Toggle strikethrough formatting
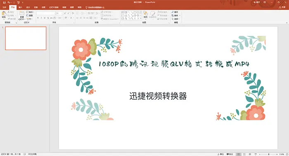Viewport: 289px width, 156px height. coord(51,18)
